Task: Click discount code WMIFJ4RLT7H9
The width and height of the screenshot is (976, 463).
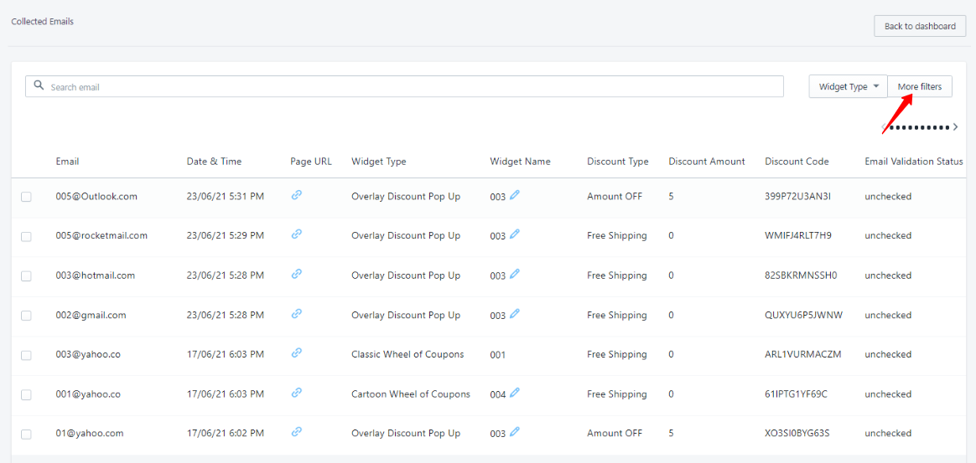Action: [x=798, y=235]
